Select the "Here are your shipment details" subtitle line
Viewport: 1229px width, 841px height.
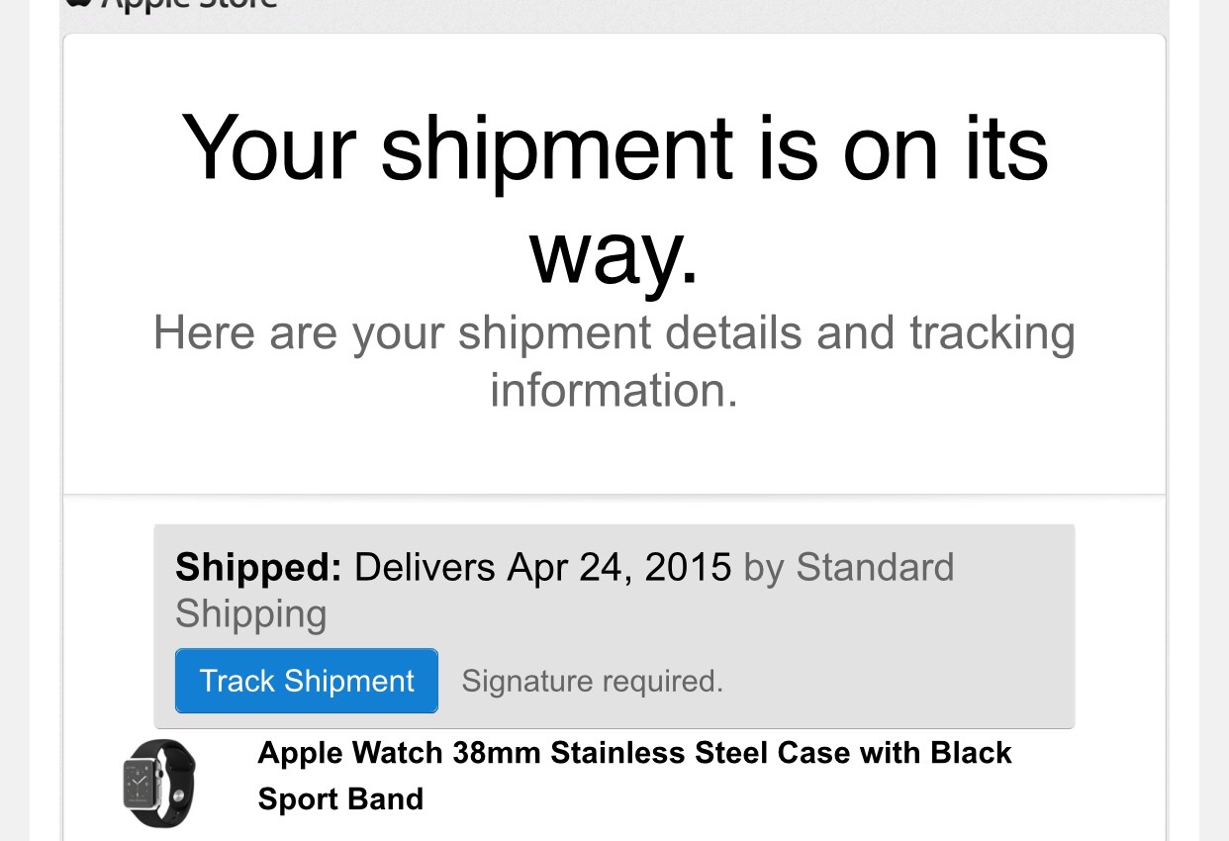tap(614, 333)
